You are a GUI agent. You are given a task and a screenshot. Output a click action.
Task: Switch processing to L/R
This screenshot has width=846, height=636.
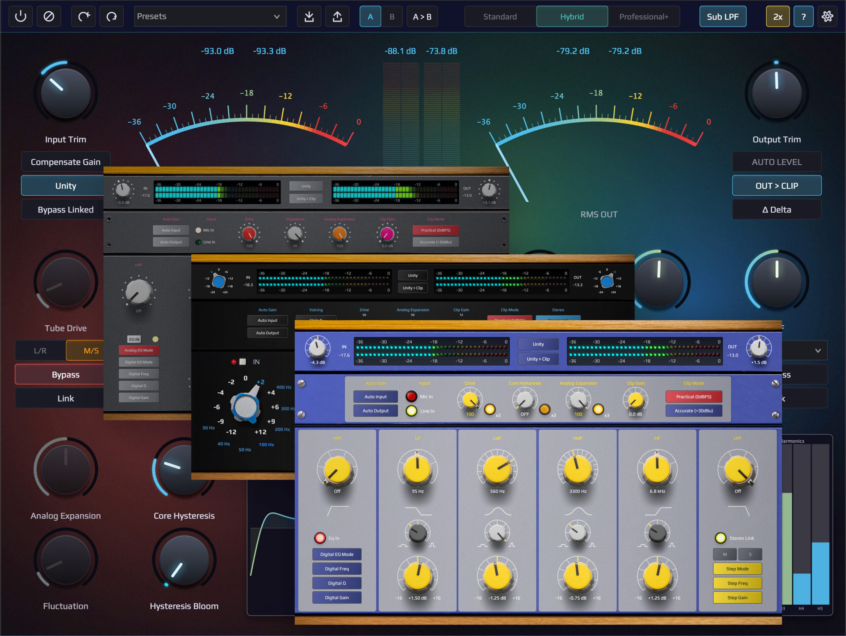(40, 350)
